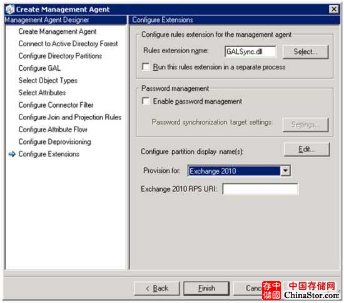Open the Provision for dropdown arrow
The image size is (344, 303).
pos(285,171)
